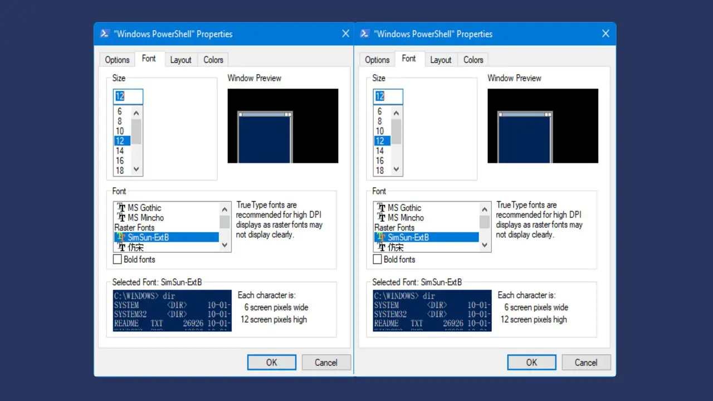The image size is (713, 401).
Task: Enable Bold fonts checkbox in the left window
Action: pyautogui.click(x=118, y=260)
